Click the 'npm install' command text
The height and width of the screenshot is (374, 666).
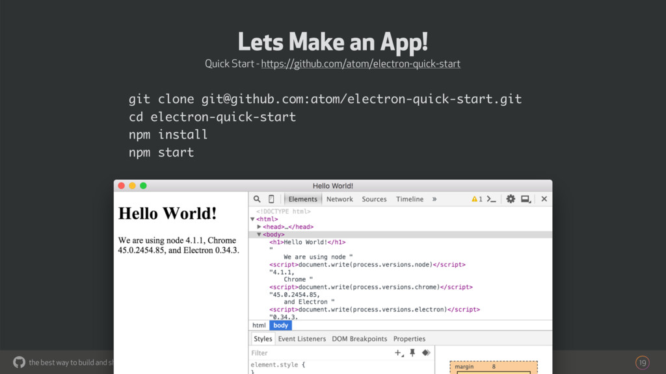coord(168,134)
